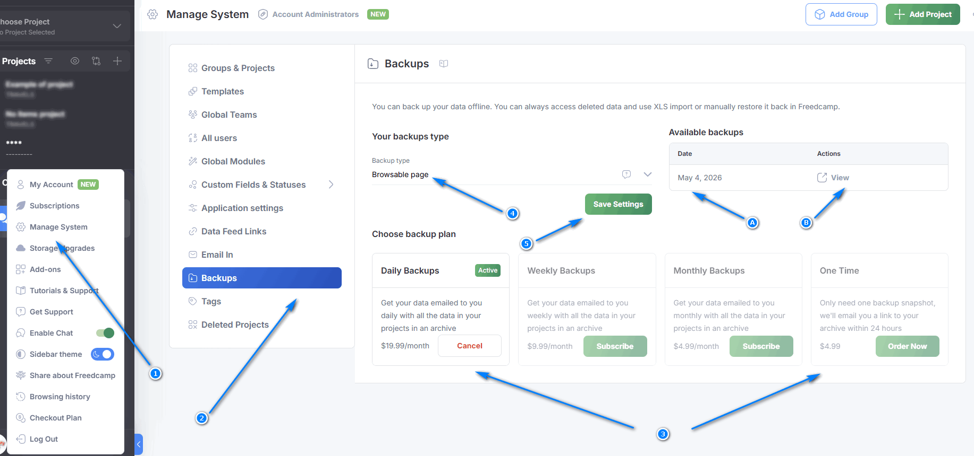974x456 pixels.
Task: Click the backup type help icon
Action: (x=626, y=174)
